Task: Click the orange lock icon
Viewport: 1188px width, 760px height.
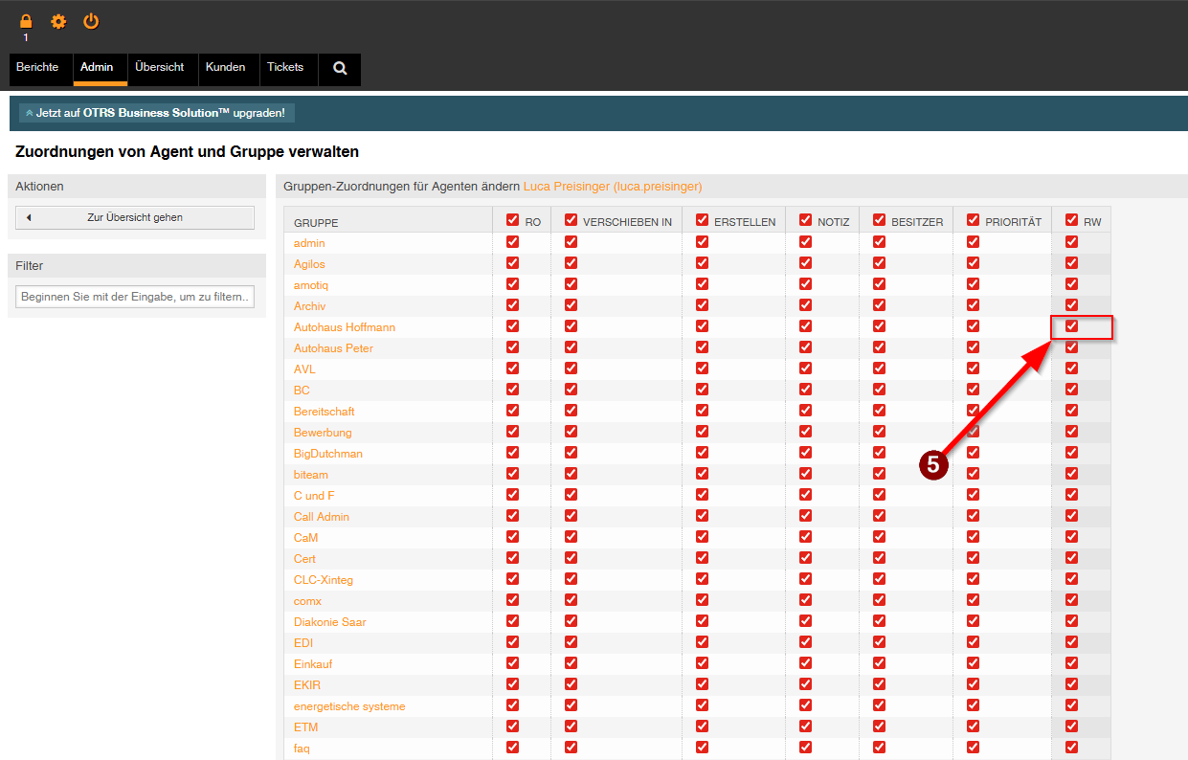Action: [x=26, y=21]
